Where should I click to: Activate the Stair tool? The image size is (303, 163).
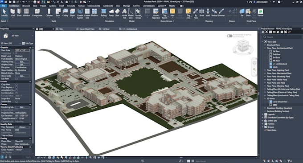pos(117,12)
